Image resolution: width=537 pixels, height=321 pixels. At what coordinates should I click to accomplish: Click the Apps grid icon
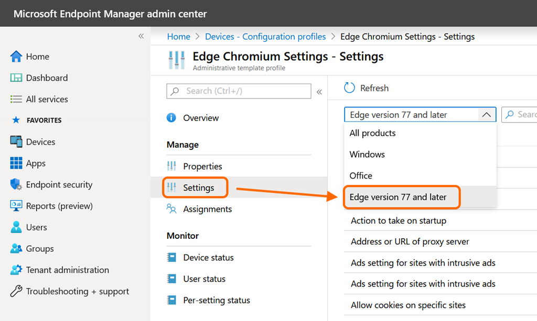(16, 163)
